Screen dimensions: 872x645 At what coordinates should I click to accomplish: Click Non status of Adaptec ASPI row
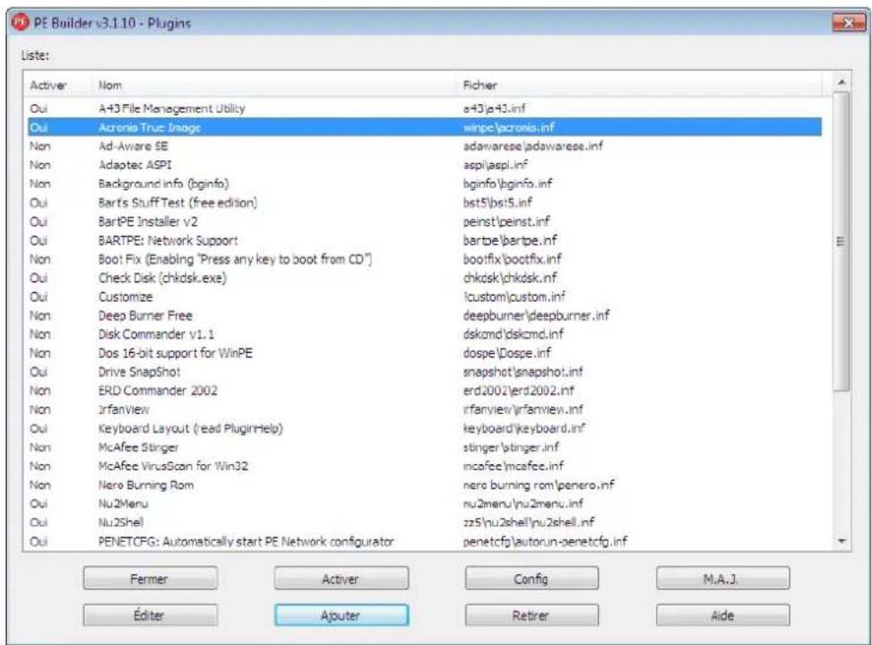click(x=39, y=165)
